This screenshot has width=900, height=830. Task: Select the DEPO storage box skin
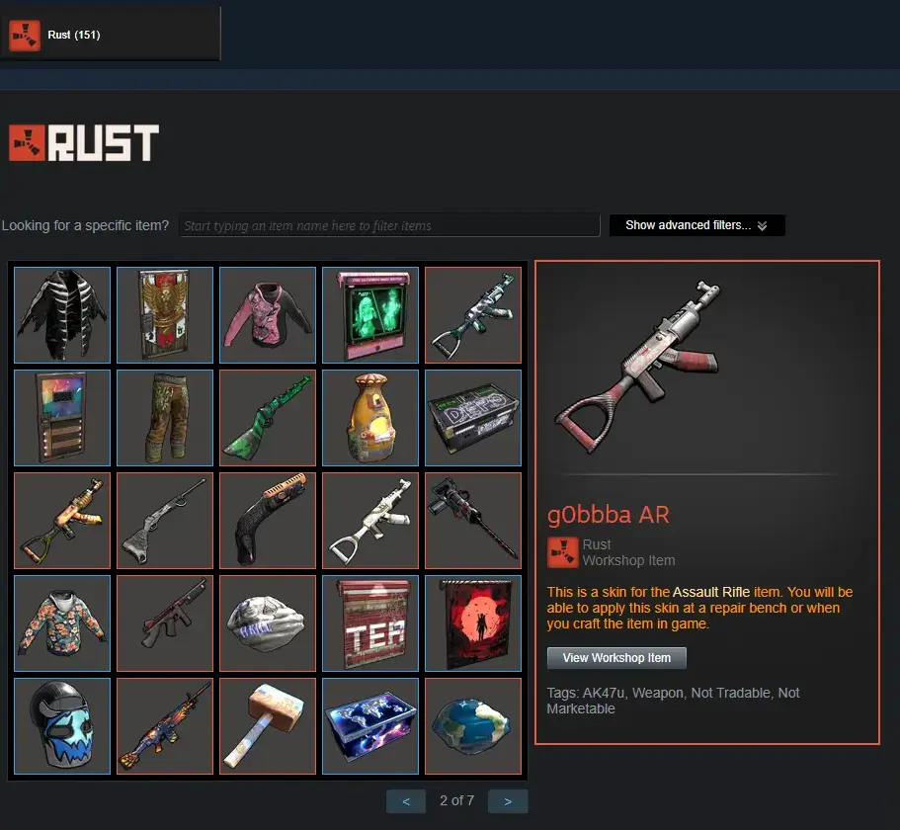click(473, 418)
